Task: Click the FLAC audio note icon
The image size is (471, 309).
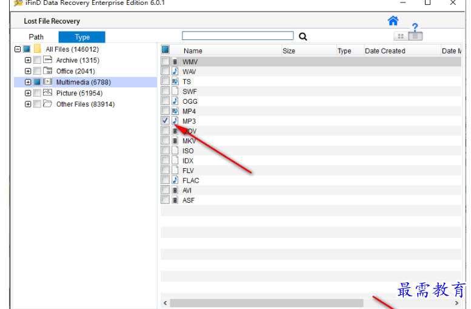Action: coord(175,180)
